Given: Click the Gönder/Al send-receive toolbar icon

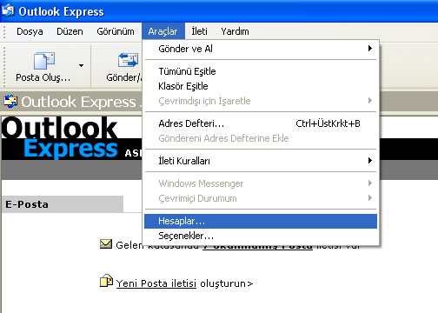Looking at the screenshot, I should pyautogui.click(x=128, y=60).
